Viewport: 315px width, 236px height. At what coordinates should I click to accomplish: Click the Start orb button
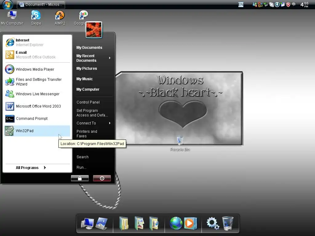point(8,4)
